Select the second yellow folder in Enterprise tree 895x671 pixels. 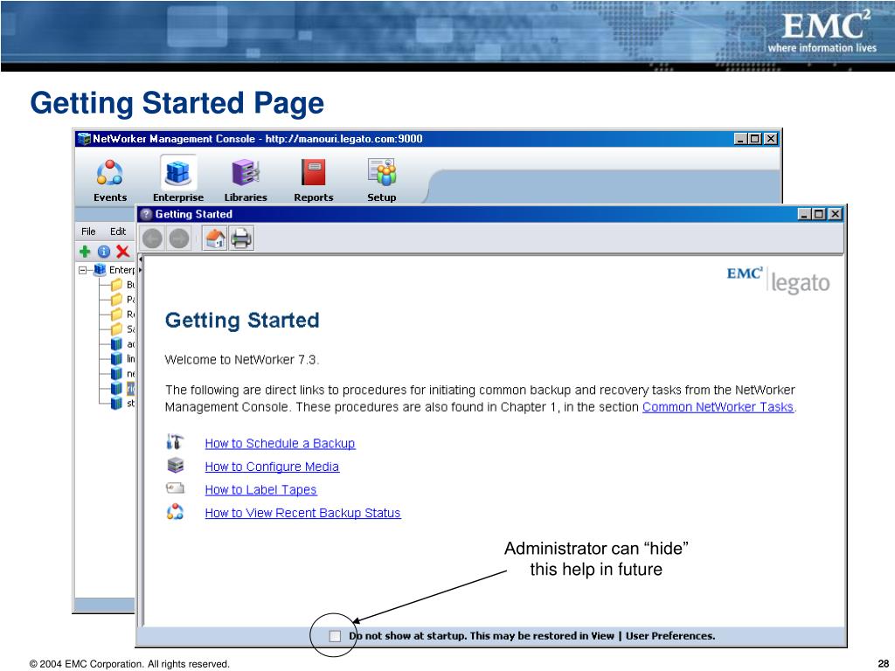[x=116, y=299]
